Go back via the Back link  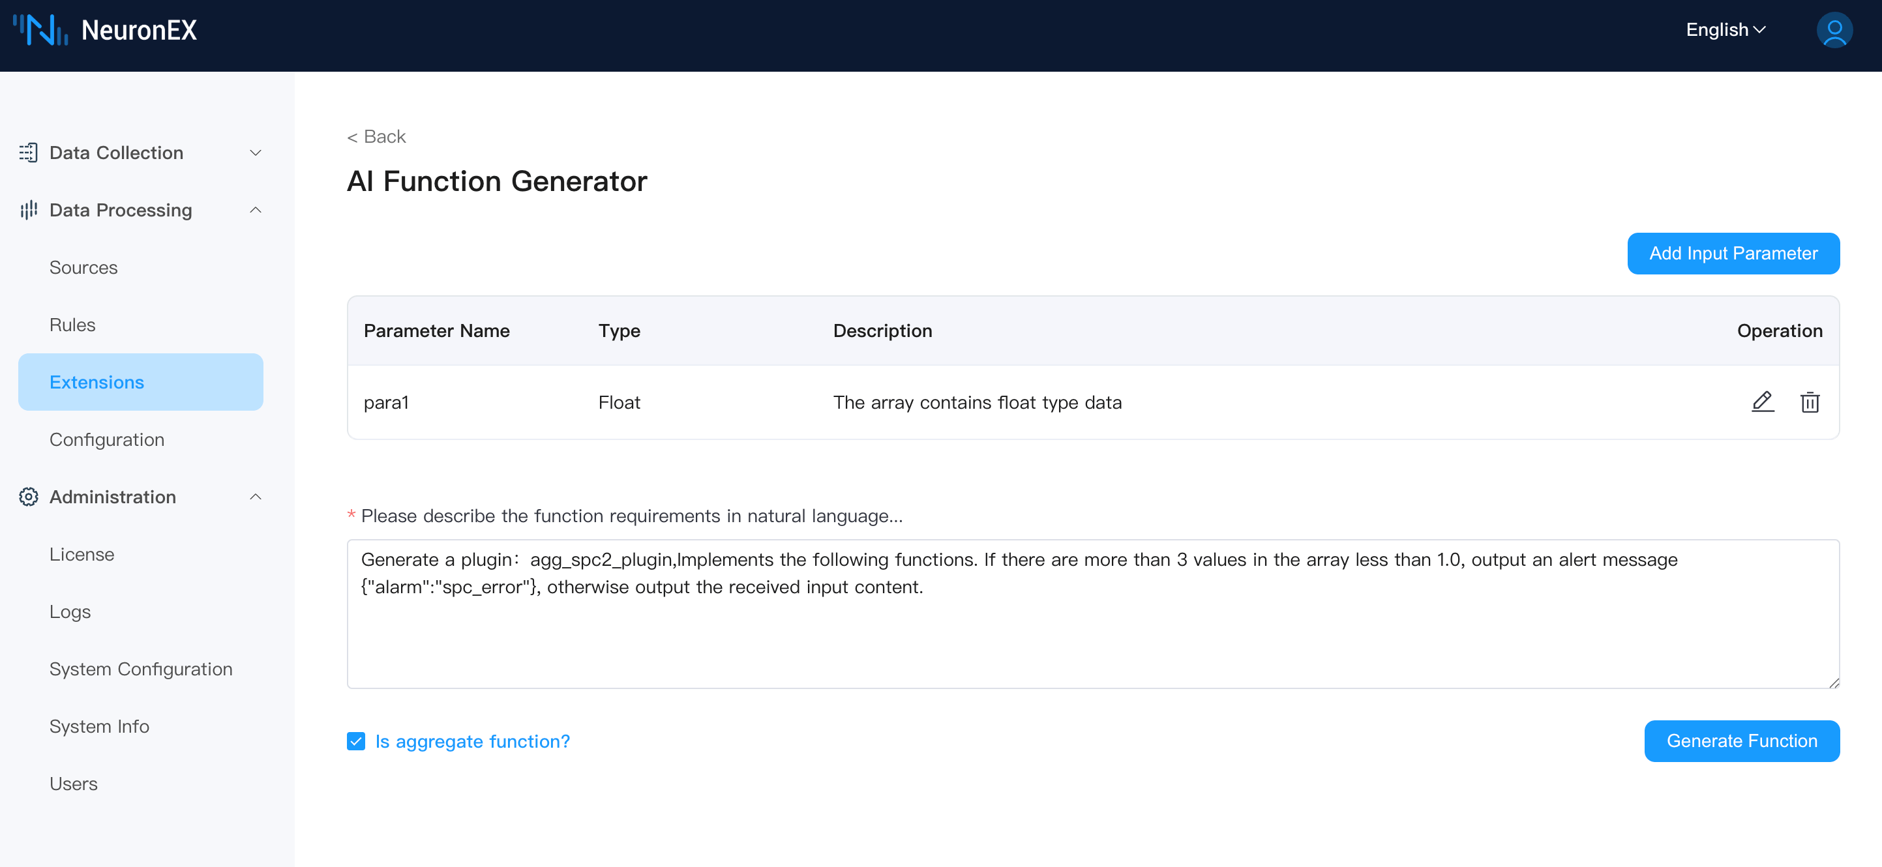point(376,137)
